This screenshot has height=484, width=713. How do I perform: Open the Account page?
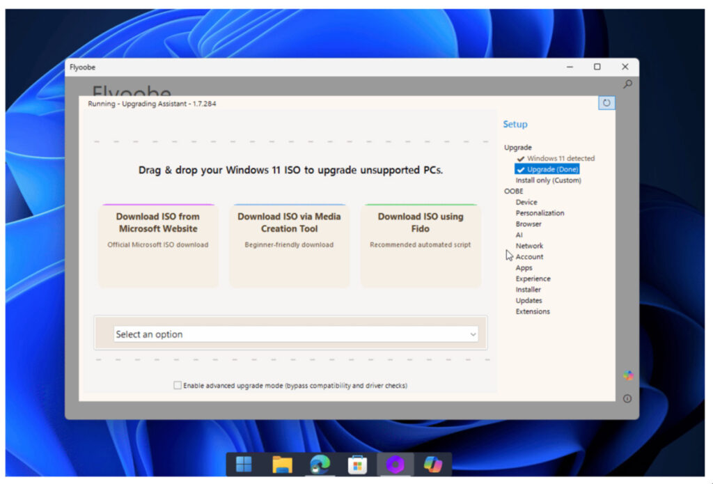[529, 256]
